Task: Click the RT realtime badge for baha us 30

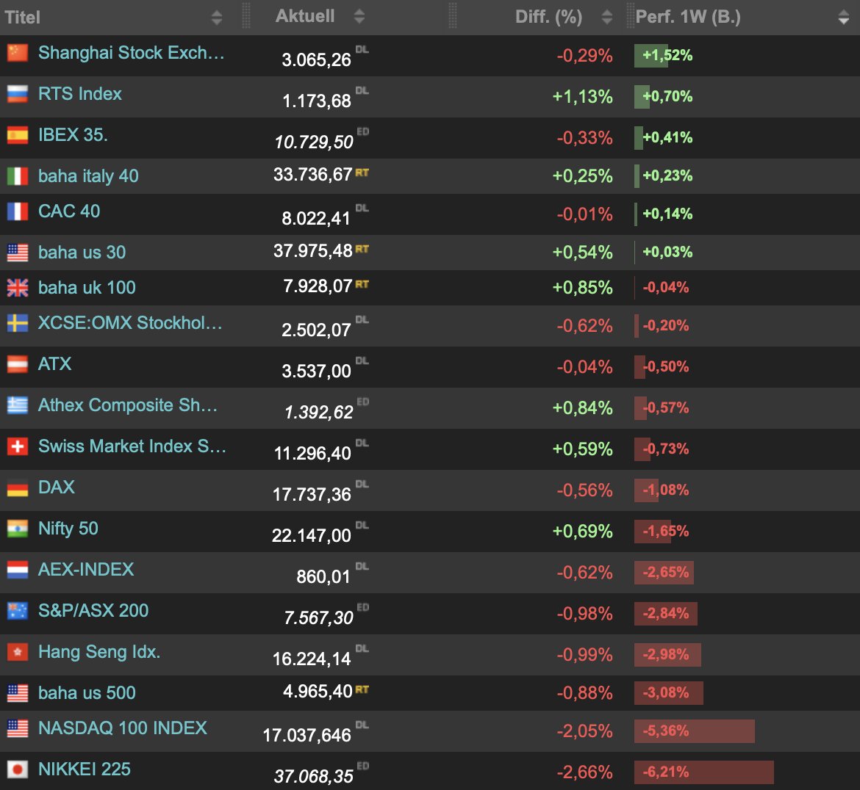Action: (x=362, y=250)
